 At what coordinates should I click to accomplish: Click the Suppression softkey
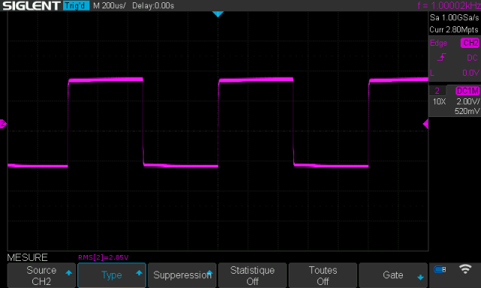[x=182, y=275]
